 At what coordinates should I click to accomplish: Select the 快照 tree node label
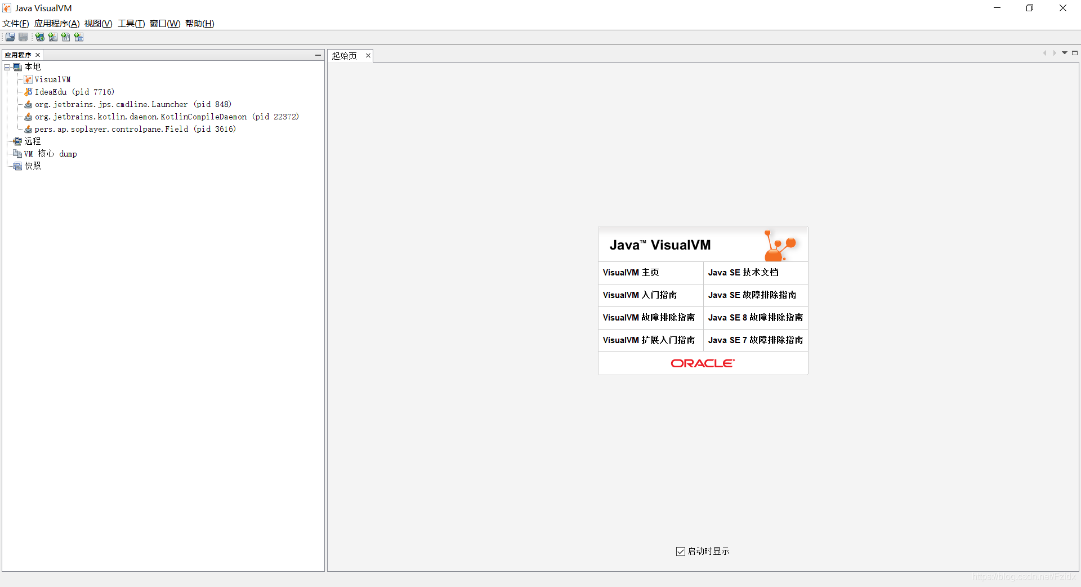(x=33, y=166)
